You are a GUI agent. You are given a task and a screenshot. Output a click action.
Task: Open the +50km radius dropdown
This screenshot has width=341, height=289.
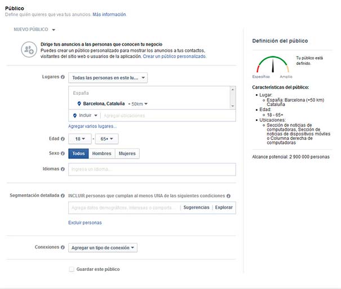[x=138, y=104]
